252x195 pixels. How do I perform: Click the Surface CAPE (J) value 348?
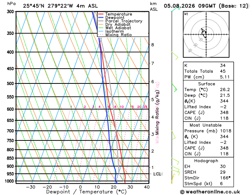coord(224,113)
